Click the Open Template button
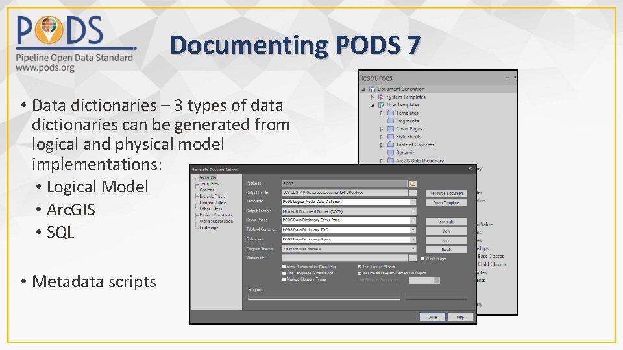623x350 pixels. click(446, 203)
